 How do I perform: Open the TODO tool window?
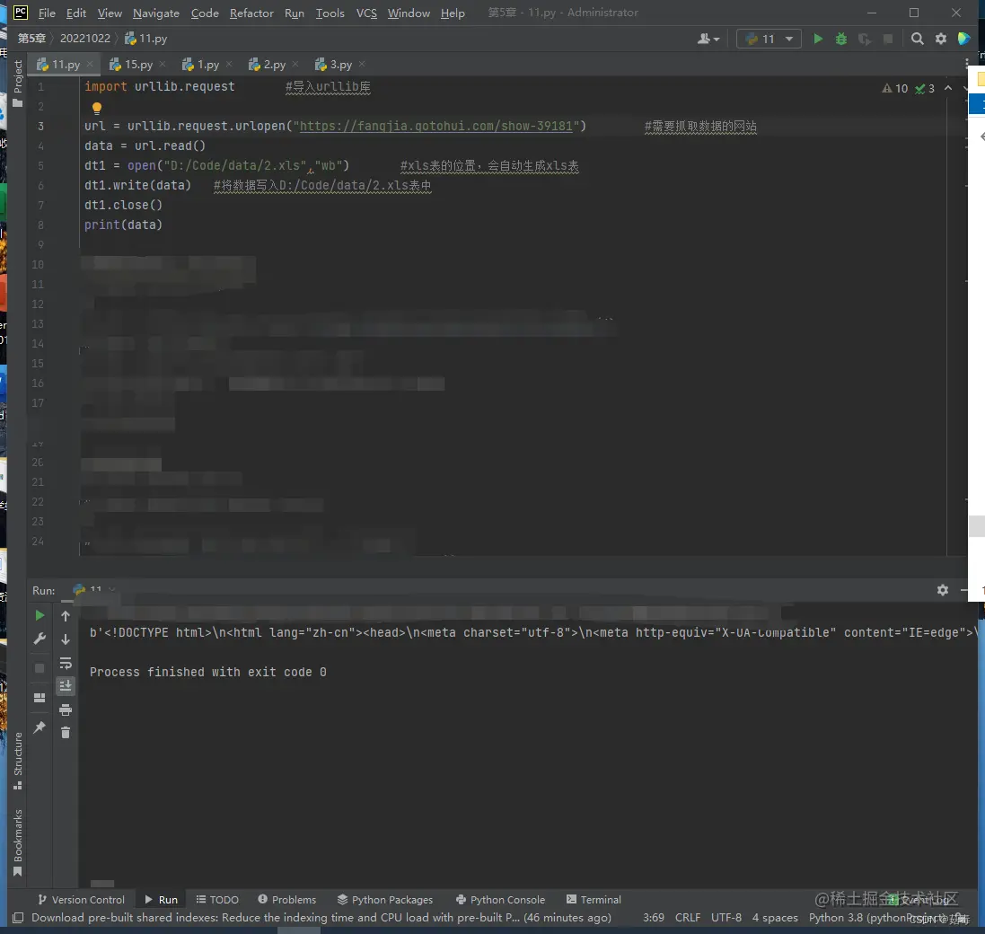[x=217, y=900]
